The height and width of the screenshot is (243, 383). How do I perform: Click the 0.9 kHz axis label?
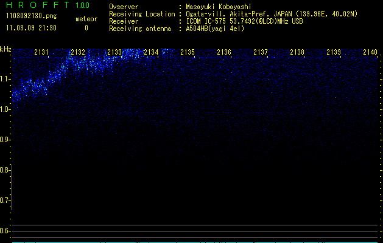[x=5, y=140]
